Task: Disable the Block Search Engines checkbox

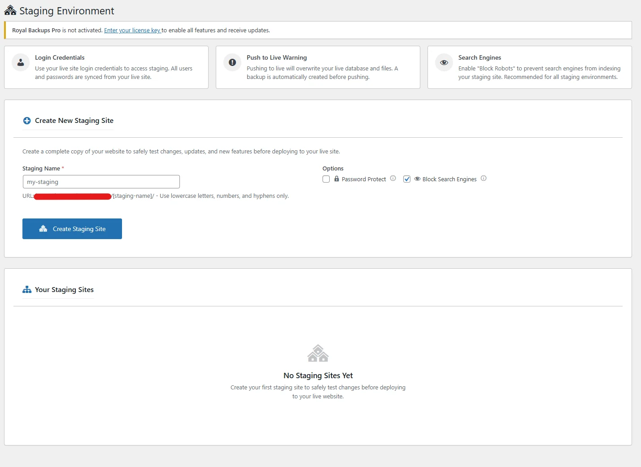Action: (x=407, y=179)
